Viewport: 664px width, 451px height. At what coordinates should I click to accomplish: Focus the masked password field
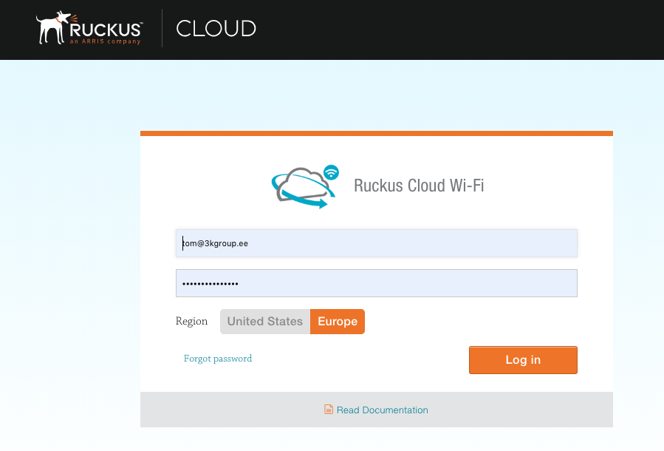(x=376, y=283)
